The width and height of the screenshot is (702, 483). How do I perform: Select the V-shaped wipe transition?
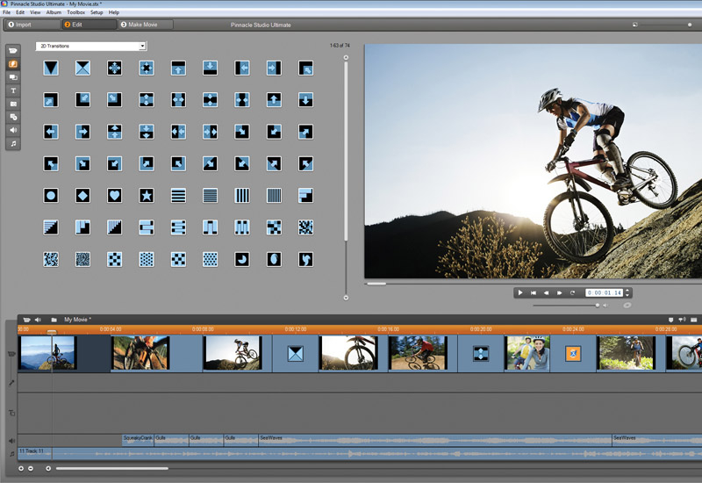[51, 68]
